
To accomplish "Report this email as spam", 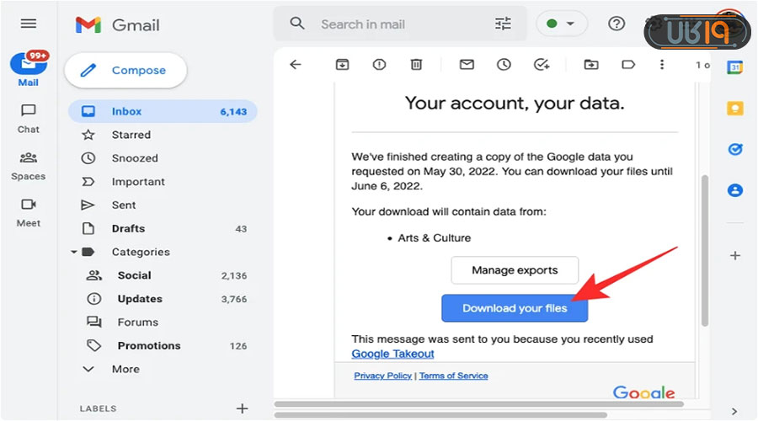I will click(379, 64).
